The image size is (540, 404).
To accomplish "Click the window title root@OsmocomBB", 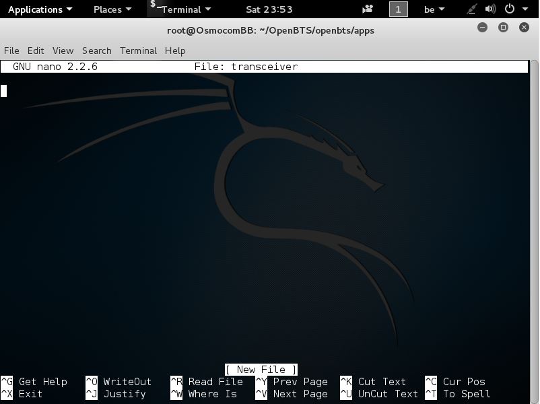I will [271, 30].
